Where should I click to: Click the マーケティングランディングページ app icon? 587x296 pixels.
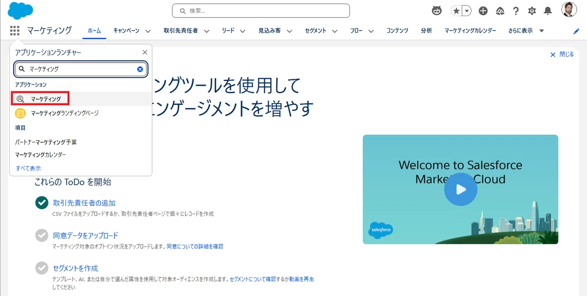21,113
